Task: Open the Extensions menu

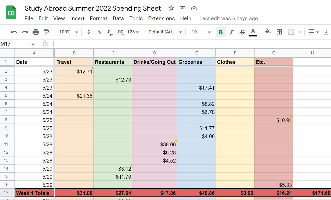Action: [x=161, y=18]
